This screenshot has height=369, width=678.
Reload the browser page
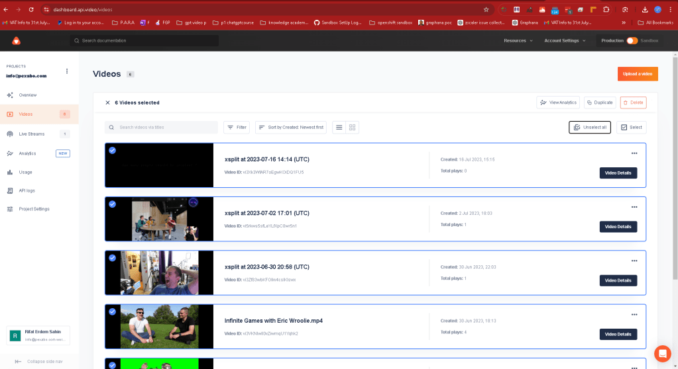[x=31, y=9]
